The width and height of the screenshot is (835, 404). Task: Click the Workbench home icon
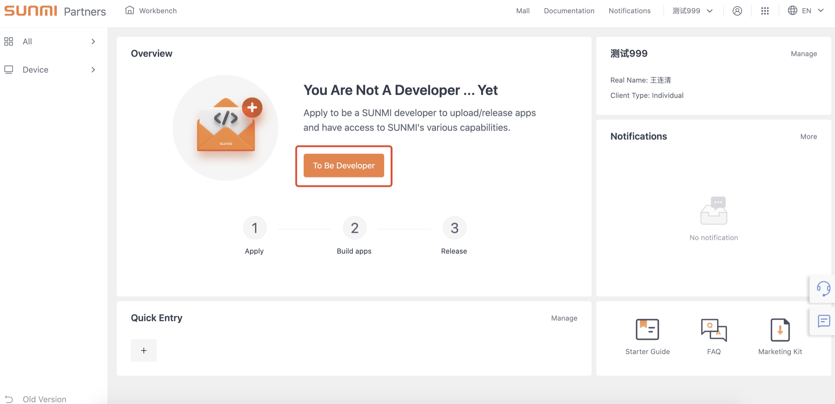pos(129,10)
